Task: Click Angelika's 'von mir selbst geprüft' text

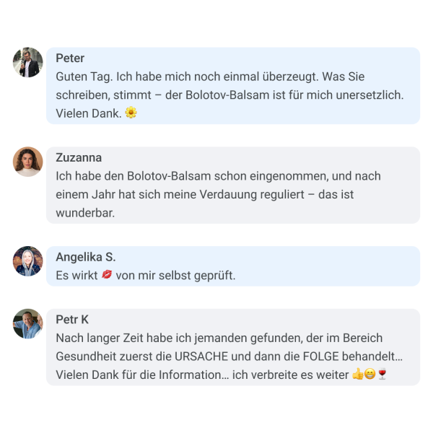Action: pyautogui.click(x=175, y=276)
